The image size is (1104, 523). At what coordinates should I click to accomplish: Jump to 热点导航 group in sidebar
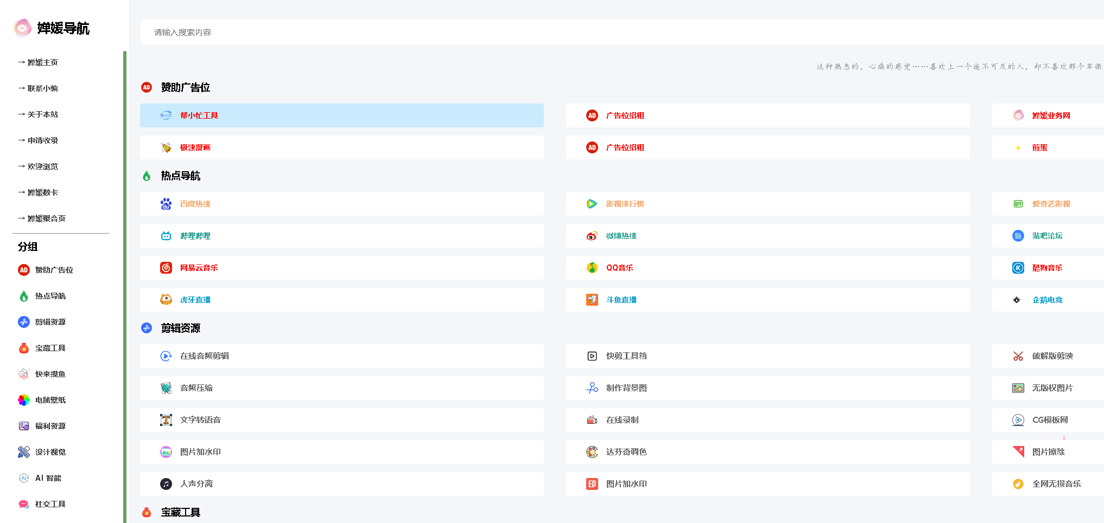(x=50, y=296)
